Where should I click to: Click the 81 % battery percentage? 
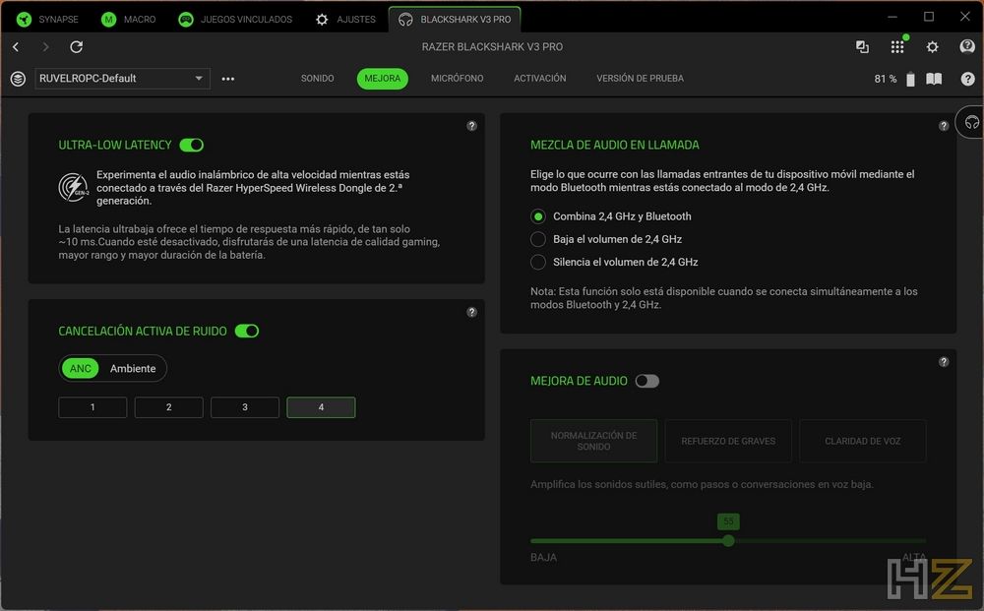[886, 79]
